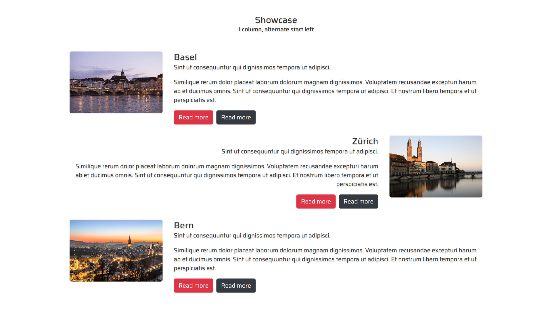Screen dimensions: 552x310
Task: Open the Zürich Grossmünster photo
Action: pos(436,166)
